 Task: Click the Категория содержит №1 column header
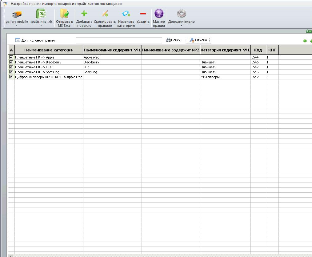tap(225, 50)
